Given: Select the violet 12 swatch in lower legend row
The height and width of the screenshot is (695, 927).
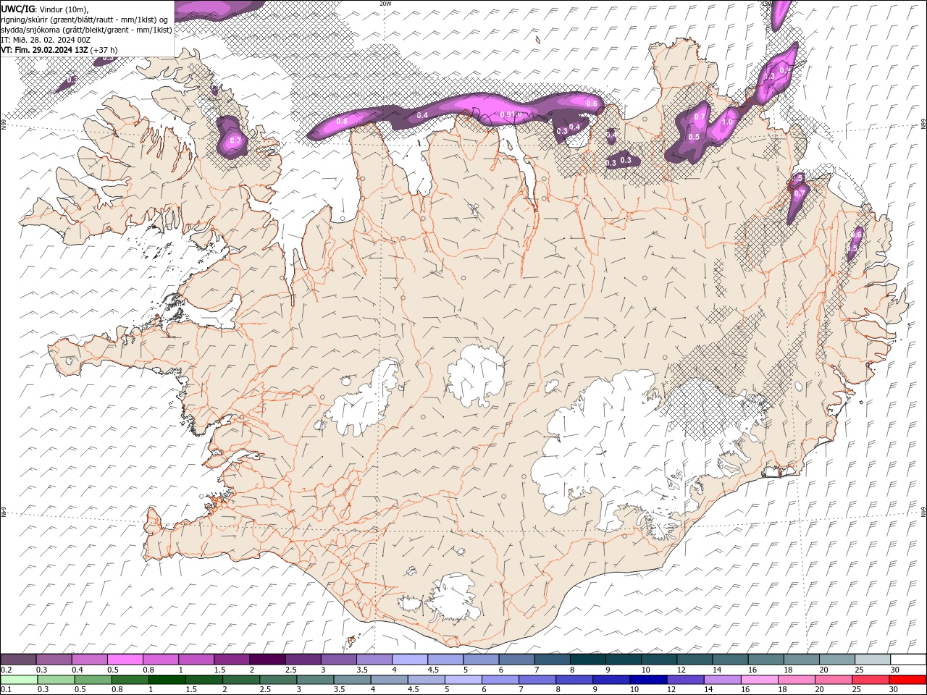Looking at the screenshot, I should (x=684, y=680).
